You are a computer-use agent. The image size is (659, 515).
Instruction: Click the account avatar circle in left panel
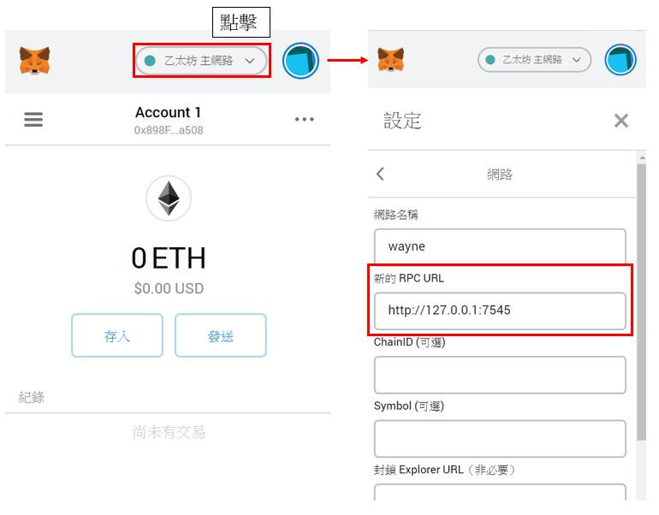300,61
